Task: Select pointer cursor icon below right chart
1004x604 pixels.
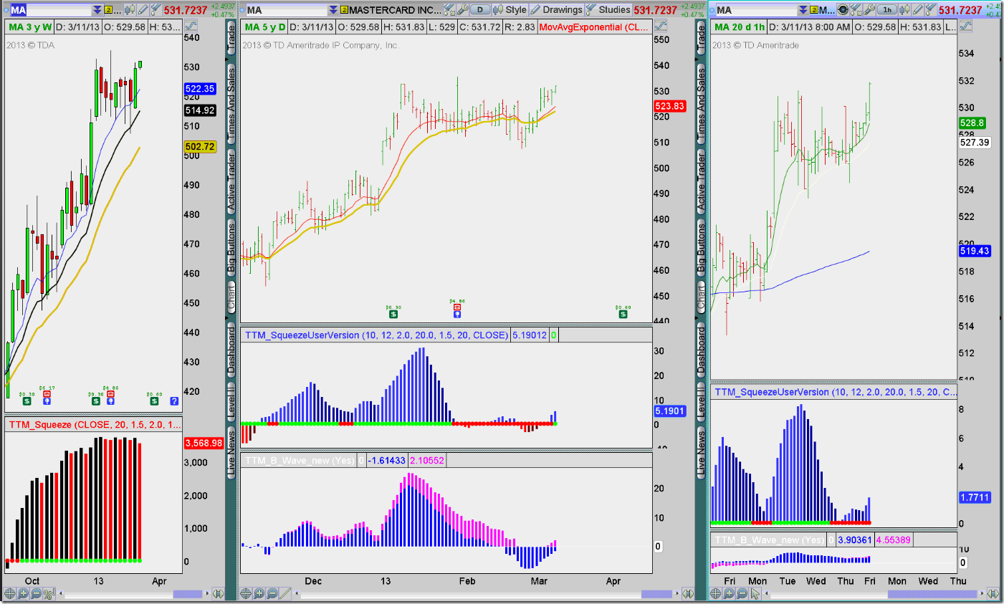Action: click(755, 594)
